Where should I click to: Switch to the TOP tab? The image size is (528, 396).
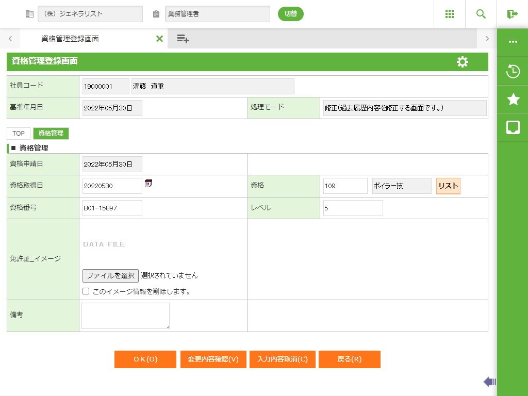point(19,134)
